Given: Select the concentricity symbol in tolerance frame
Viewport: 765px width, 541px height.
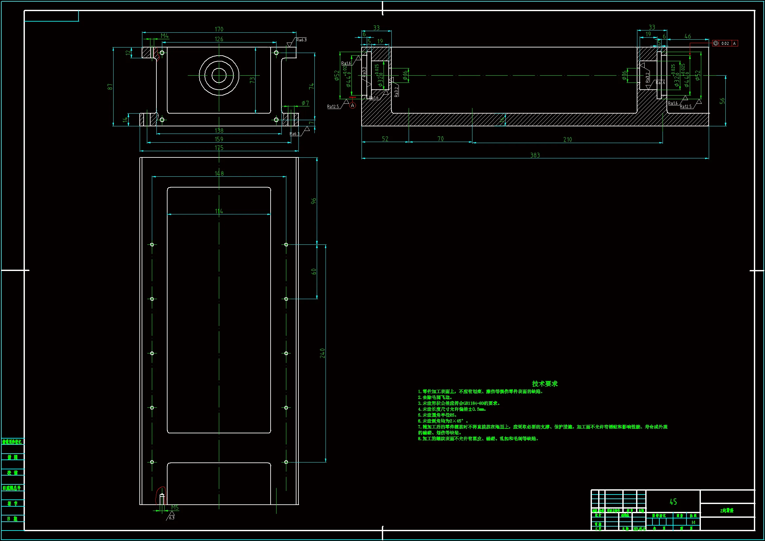Looking at the screenshot, I should (x=716, y=43).
